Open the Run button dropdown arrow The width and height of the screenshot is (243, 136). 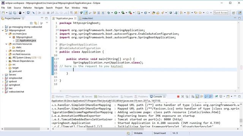119,13
